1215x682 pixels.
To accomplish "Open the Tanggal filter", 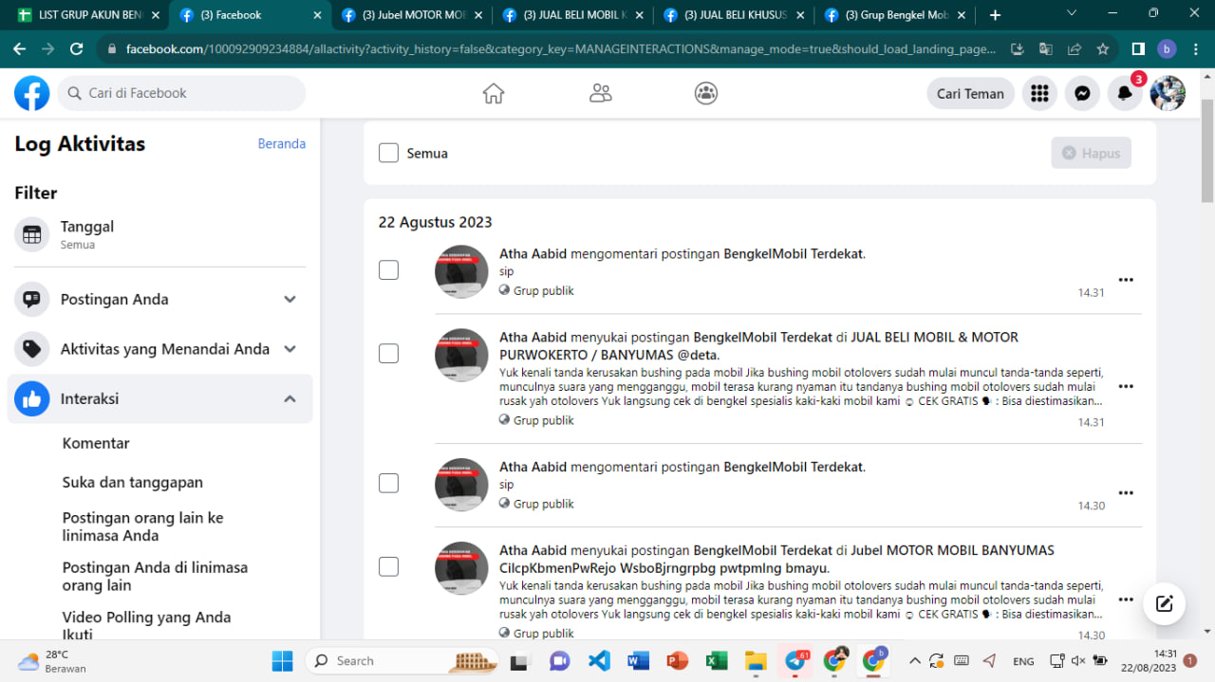I will [x=160, y=234].
